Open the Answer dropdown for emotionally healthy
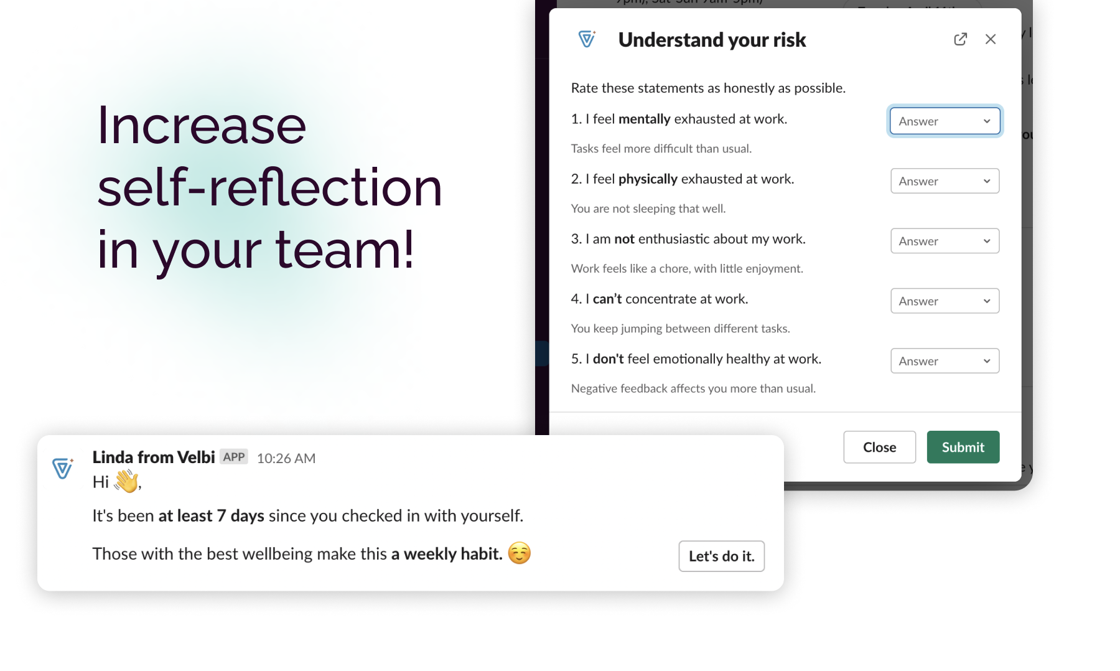1120x671 pixels. point(945,361)
